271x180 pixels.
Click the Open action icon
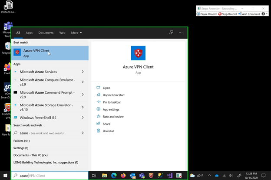coord(98,88)
